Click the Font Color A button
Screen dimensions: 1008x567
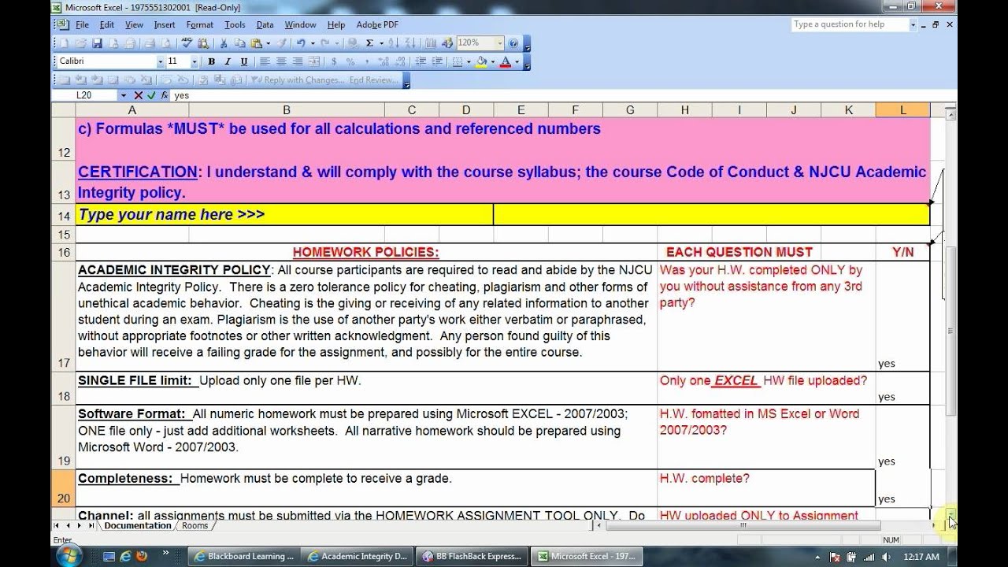(504, 61)
